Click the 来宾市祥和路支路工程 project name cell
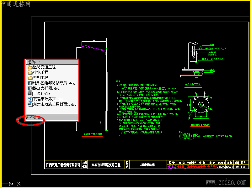 (106, 165)
